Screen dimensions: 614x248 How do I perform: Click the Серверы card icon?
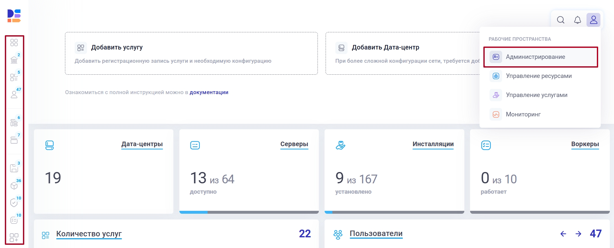point(195,145)
